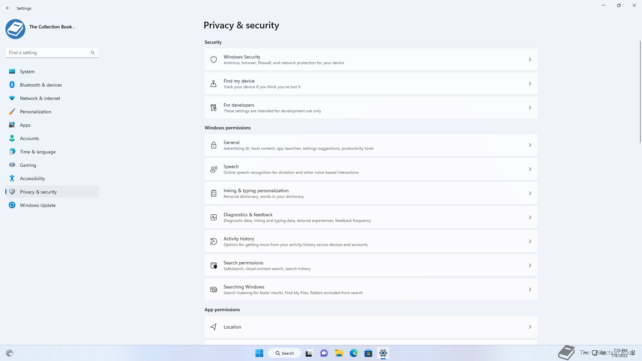
Task: Click the Personalization brush icon
Action: [x=12, y=111]
